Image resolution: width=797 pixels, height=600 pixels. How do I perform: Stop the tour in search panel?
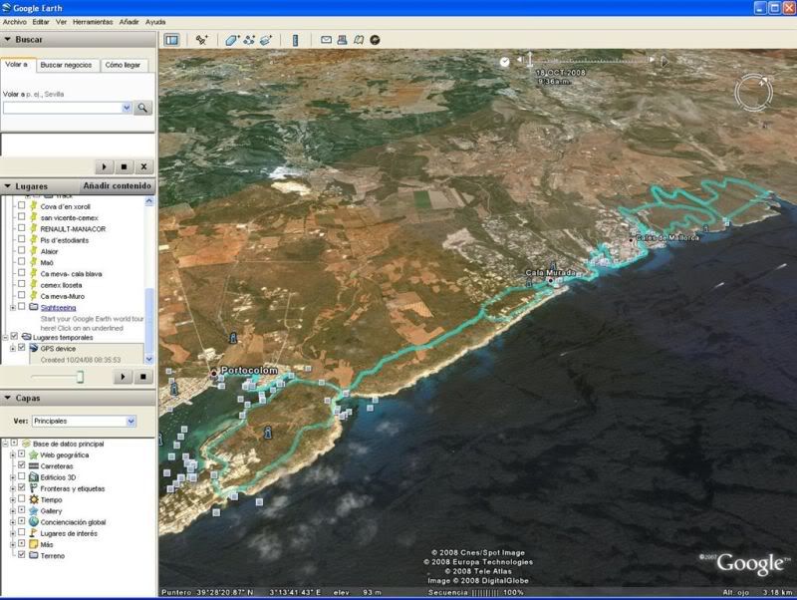click(x=124, y=166)
